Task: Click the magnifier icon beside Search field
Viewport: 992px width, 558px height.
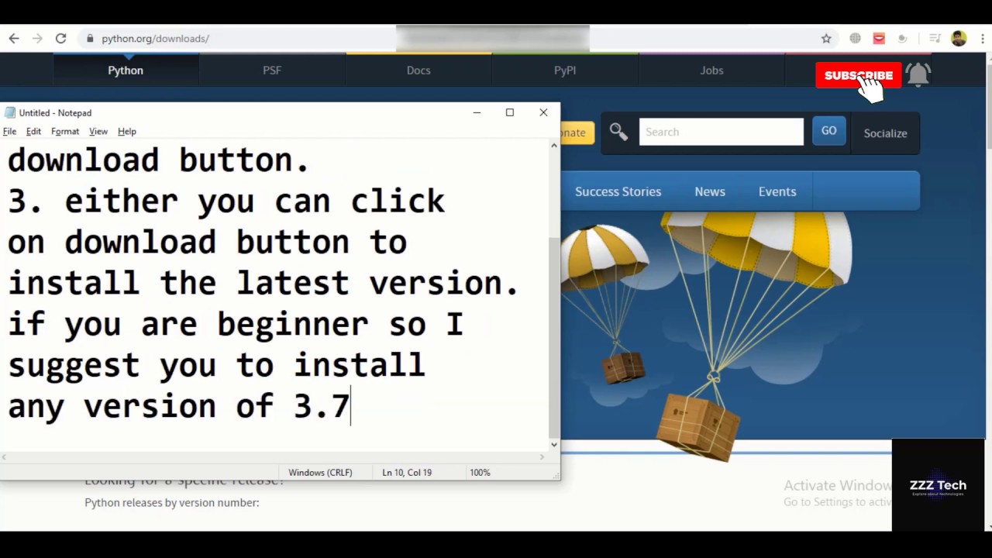Action: 618,132
